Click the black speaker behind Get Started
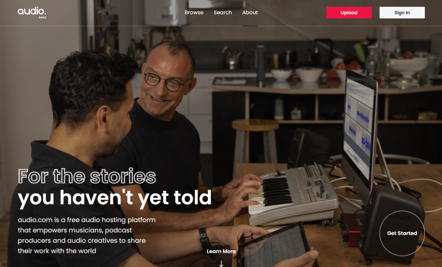The width and height of the screenshot is (442, 267). [x=392, y=223]
